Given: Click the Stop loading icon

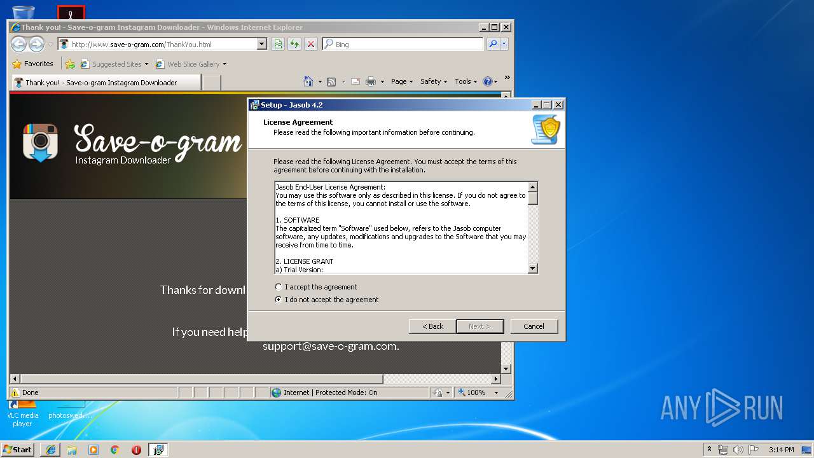Looking at the screenshot, I should [310, 44].
